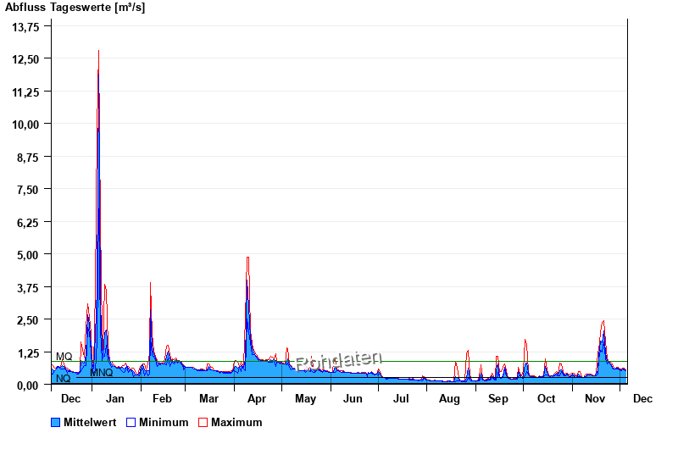Click the white Minimum legend swatch
The width and height of the screenshot is (678, 466).
[131, 422]
